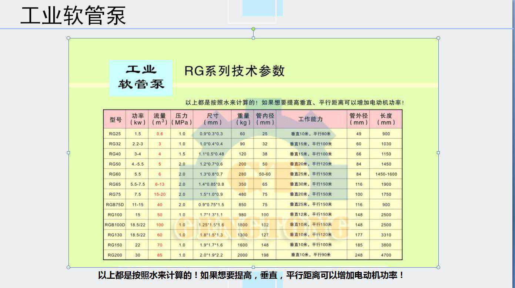The width and height of the screenshot is (515, 288).
Task: Click the 长度 (mm) column header
Action: 386,119
